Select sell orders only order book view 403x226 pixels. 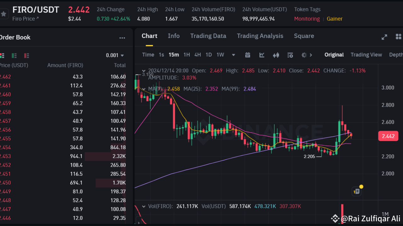(x=26, y=56)
